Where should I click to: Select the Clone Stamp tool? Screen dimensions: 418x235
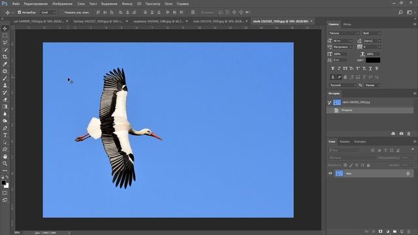[5, 86]
